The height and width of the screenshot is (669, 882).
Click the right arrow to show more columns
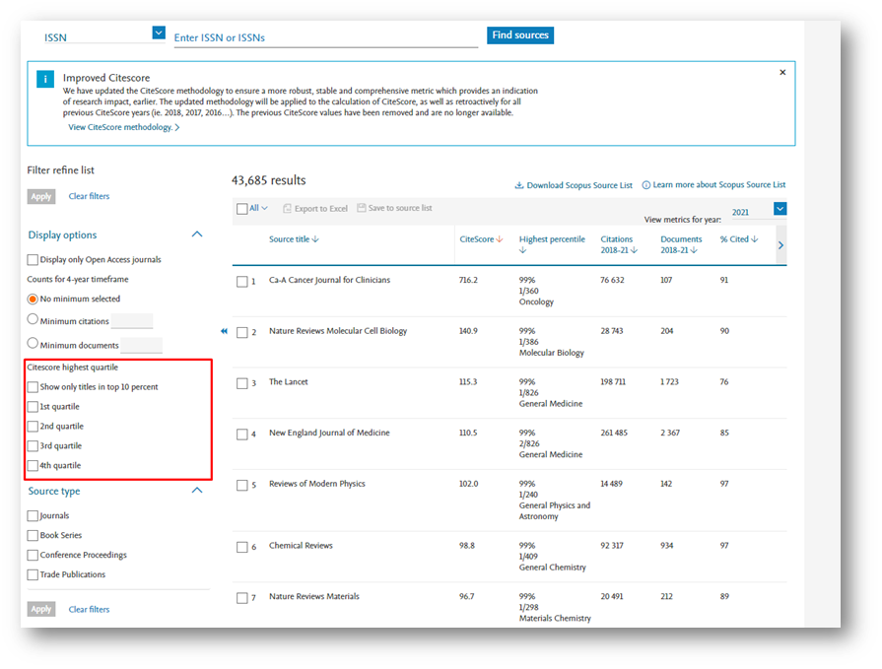click(x=780, y=244)
